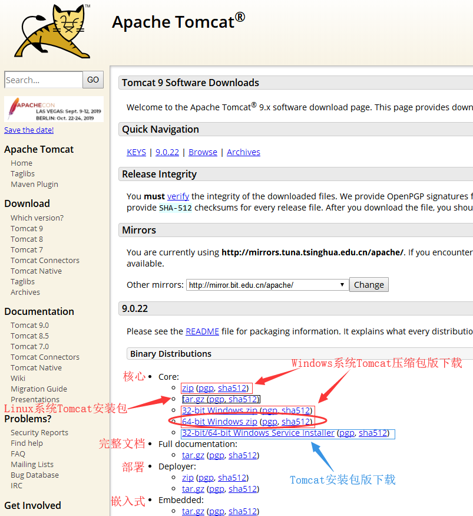Viewport: 473px width, 516px height.
Task: Download Full documentation tar.gz
Action: pos(193,455)
